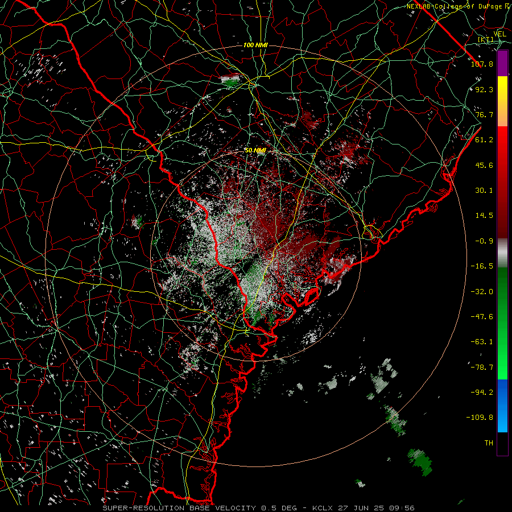Click the 30.1 value on velocity scale
The width and height of the screenshot is (512, 512).
coord(484,191)
